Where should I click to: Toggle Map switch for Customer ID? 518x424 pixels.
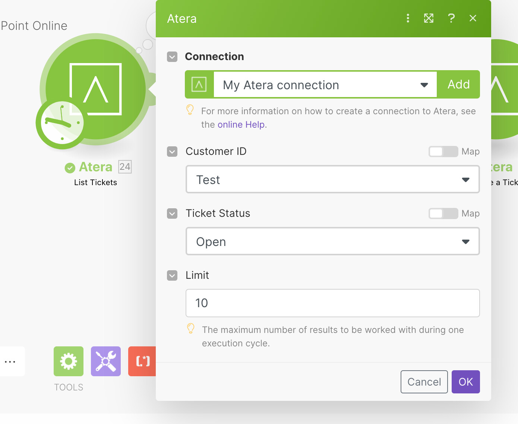click(x=443, y=152)
